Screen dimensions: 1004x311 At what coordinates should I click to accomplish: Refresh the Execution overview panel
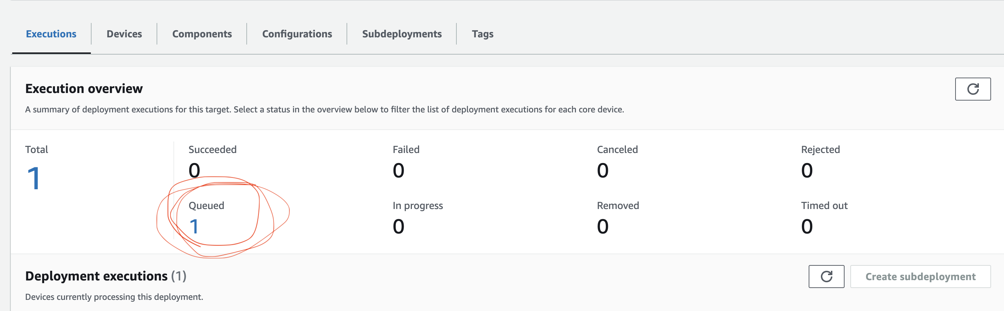pyautogui.click(x=972, y=89)
